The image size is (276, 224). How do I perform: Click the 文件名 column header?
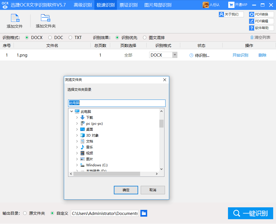point(52,46)
